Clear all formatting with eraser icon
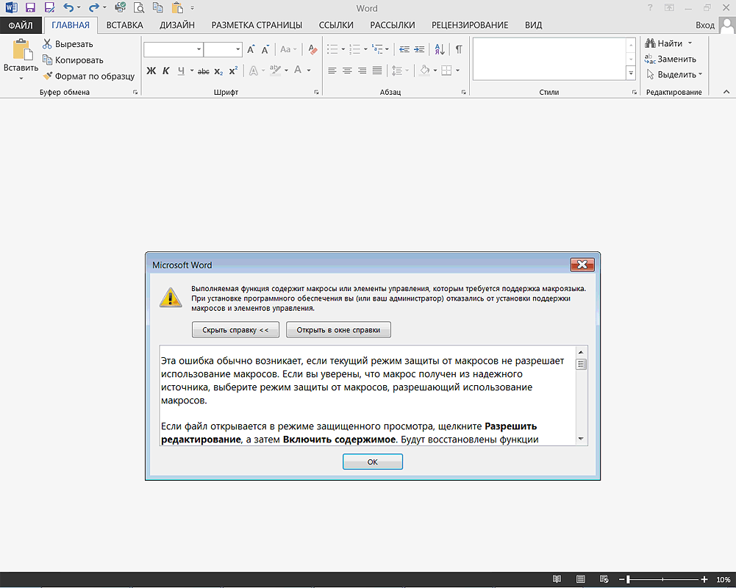Viewport: 736px width, 588px height. [x=312, y=49]
